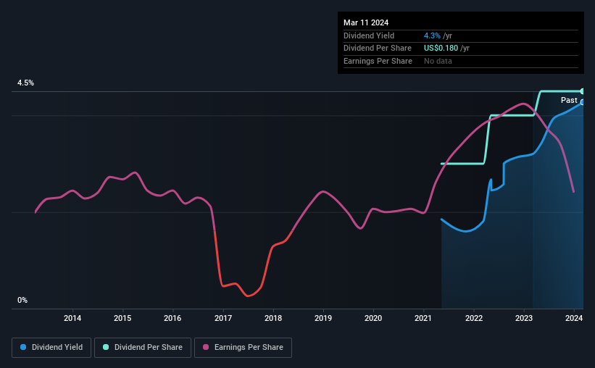The image size is (595, 368).
Task: Toggle the Dividend Per Share legend button
Action: 143,347
